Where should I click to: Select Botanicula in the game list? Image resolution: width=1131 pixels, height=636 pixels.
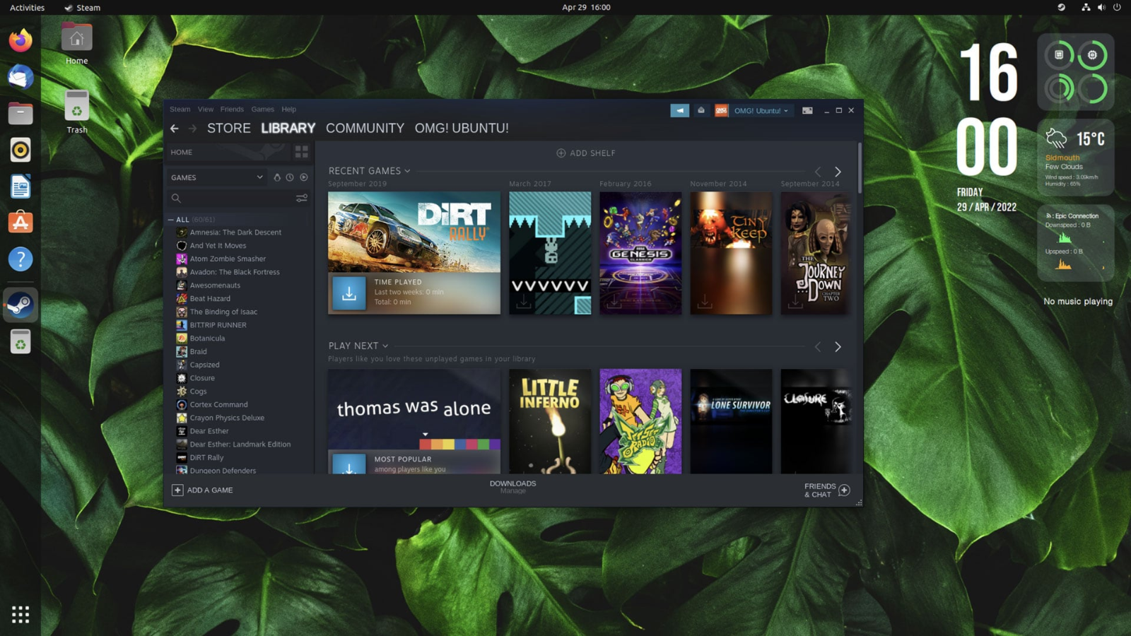click(x=207, y=338)
